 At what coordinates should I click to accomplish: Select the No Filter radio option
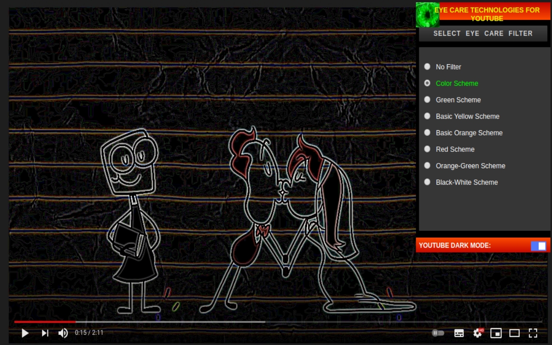pos(427,67)
